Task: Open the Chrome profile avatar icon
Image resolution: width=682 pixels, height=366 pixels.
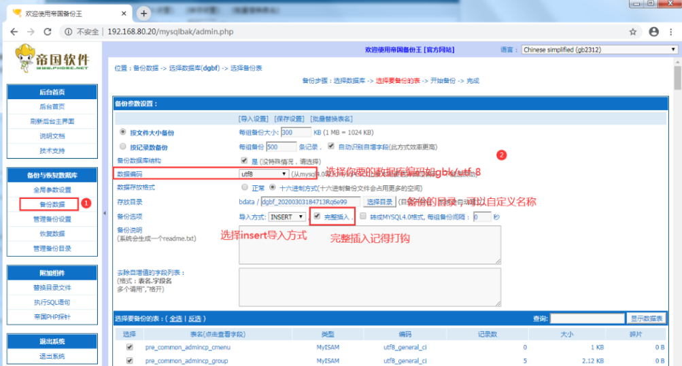Action: click(653, 32)
